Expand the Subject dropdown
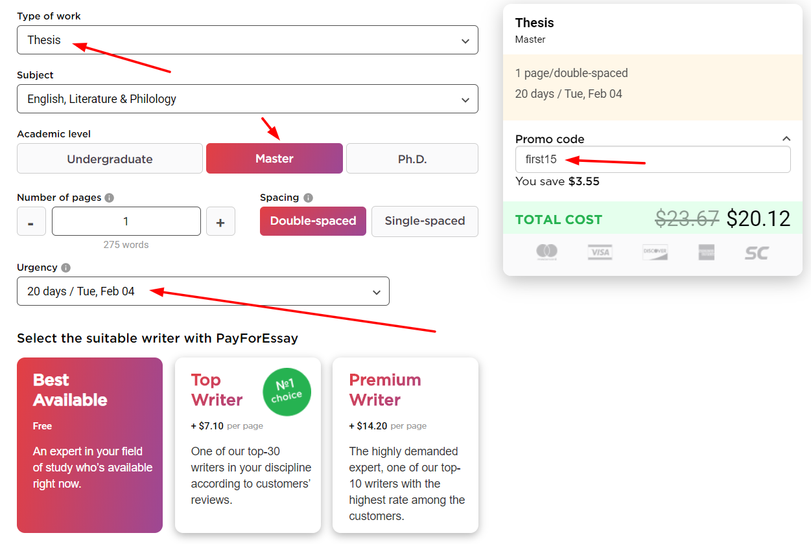Image resolution: width=811 pixels, height=544 pixels. (247, 99)
